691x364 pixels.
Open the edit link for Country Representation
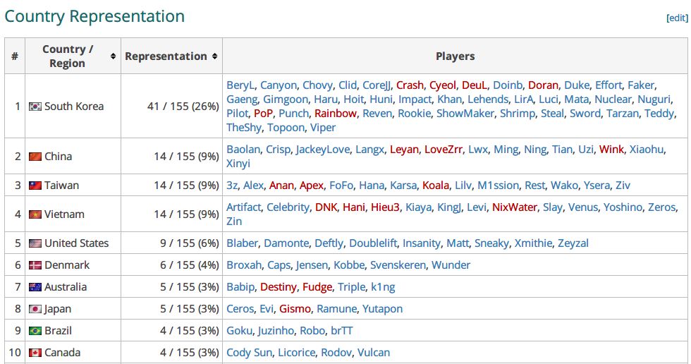pos(677,18)
